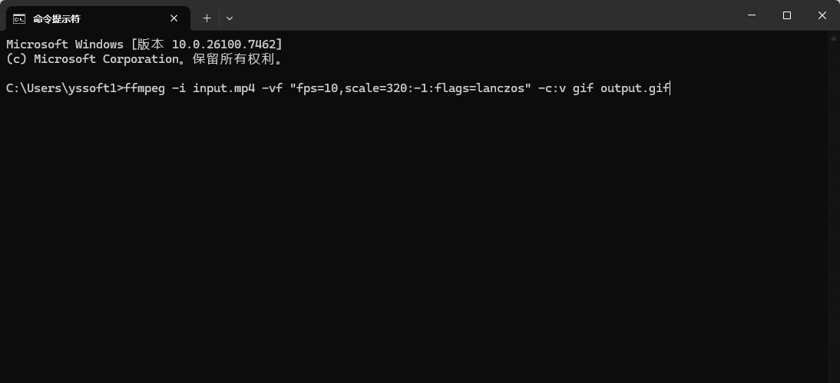The height and width of the screenshot is (383, 840).
Task: Click the Microsoft Corporation copyright line
Action: point(144,59)
